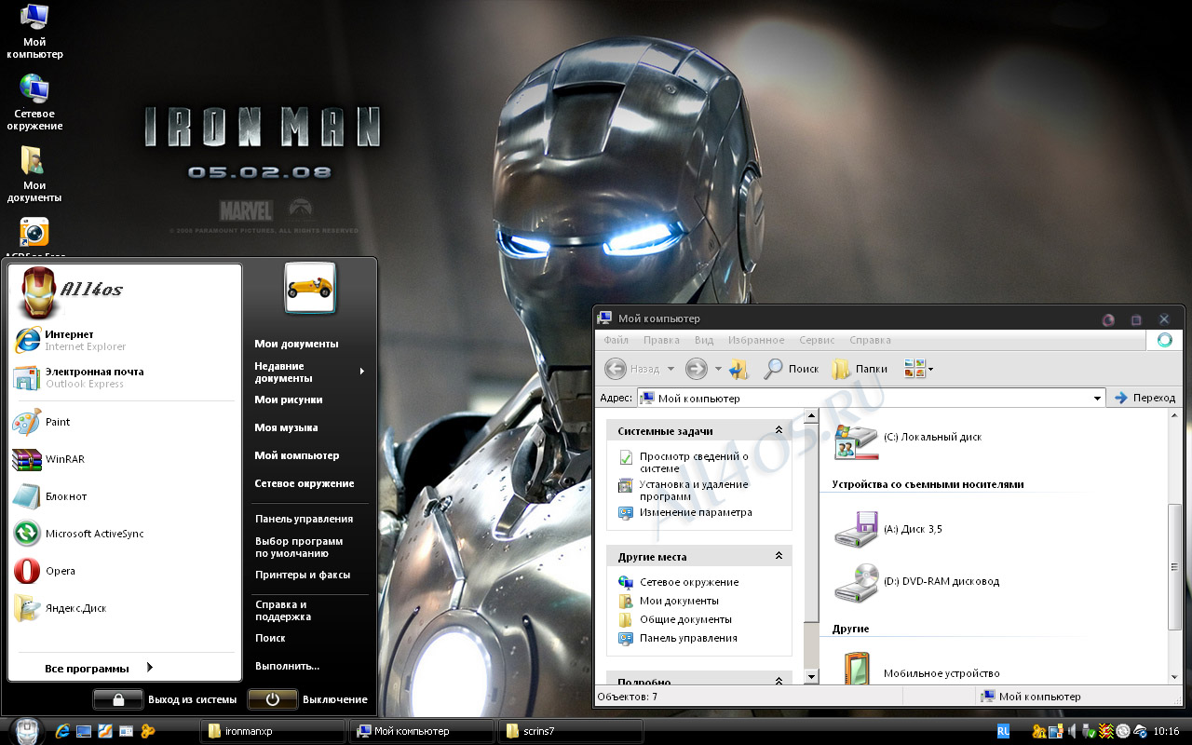
Task: Click the Переход go button
Action: click(x=1145, y=398)
